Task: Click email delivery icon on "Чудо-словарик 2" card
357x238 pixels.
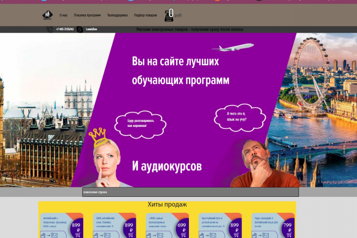Action: [265, 235]
